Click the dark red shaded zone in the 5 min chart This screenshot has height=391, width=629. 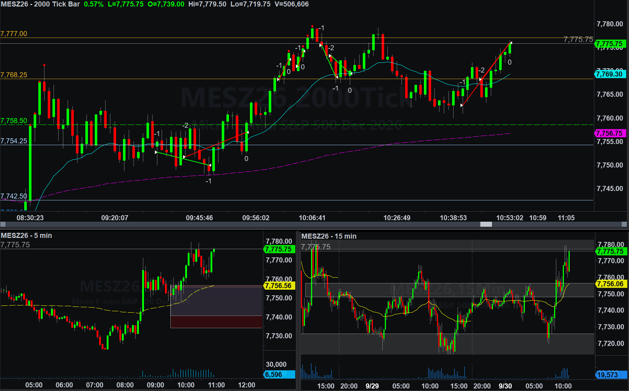coord(216,322)
